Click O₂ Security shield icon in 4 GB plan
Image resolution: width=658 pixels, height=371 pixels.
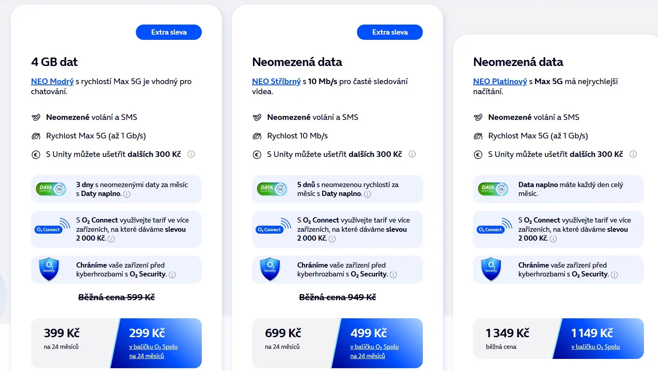49,269
